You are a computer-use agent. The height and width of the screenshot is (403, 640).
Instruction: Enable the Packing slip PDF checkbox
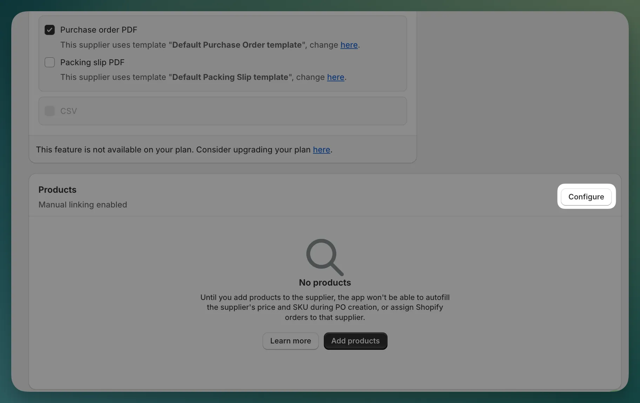click(49, 62)
